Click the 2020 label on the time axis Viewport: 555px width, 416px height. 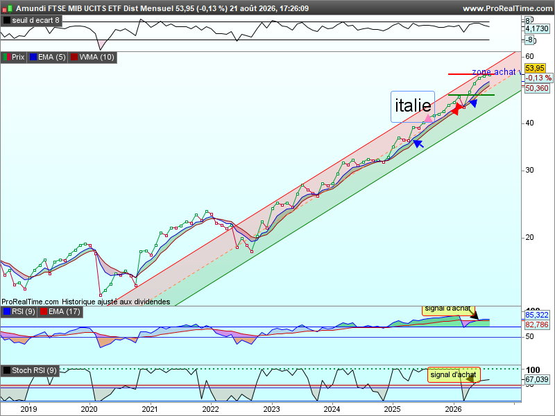point(89,409)
